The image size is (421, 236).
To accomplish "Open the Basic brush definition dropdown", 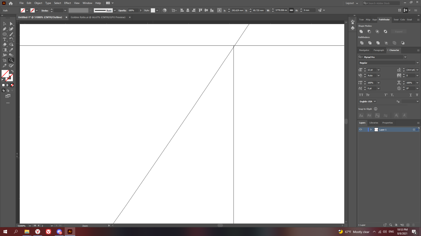I will coord(115,10).
